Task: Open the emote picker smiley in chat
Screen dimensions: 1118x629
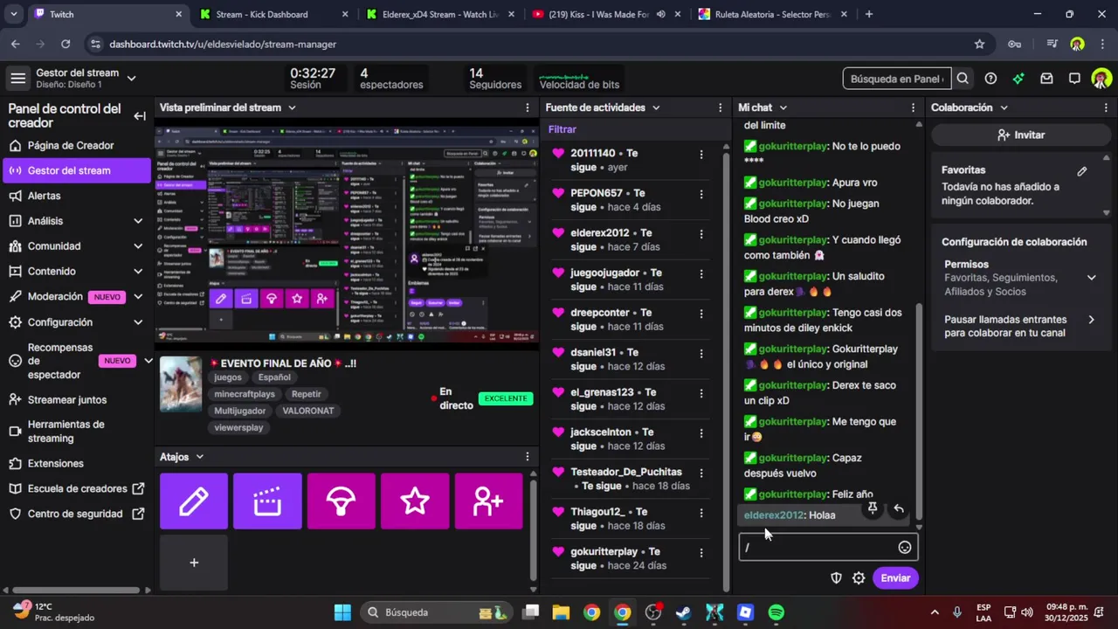Action: pos(905,548)
